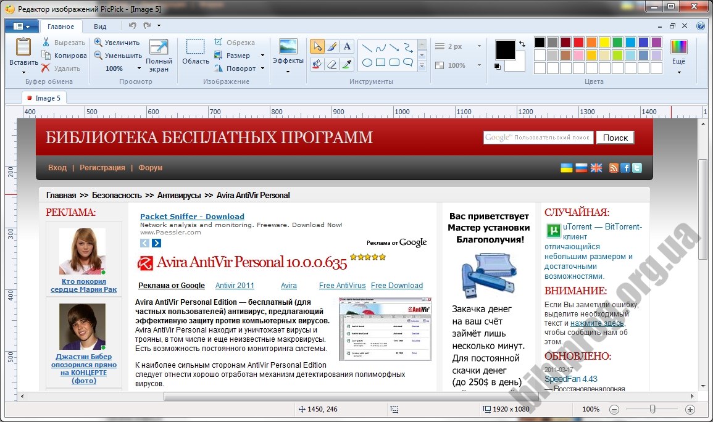Screen dimensions: 713x422
Task: Activate the Eraser tool
Action: 332,63
